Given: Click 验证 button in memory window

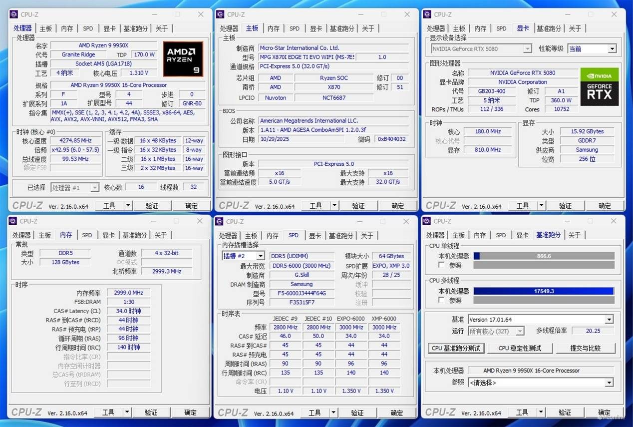Looking at the screenshot, I should 151,412.
